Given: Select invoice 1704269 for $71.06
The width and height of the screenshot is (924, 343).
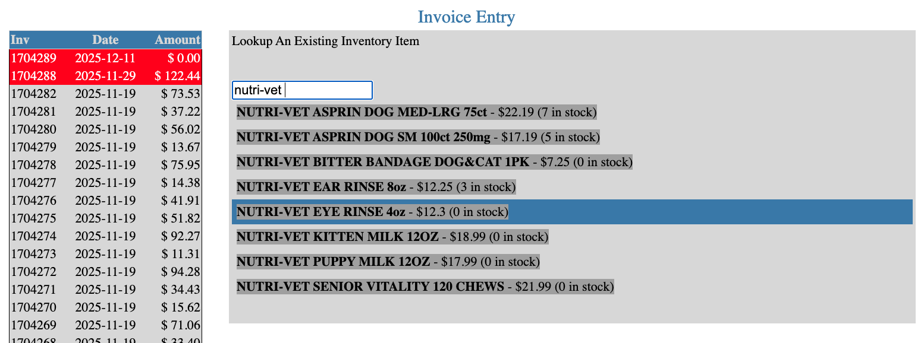Looking at the screenshot, I should click(105, 325).
